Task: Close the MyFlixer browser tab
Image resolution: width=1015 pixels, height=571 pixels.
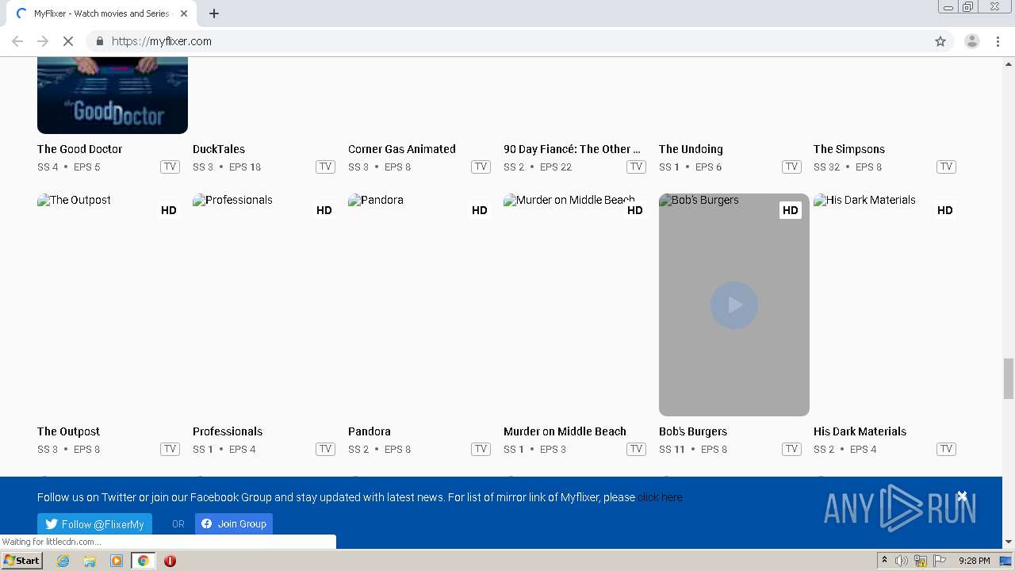Action: click(x=184, y=13)
